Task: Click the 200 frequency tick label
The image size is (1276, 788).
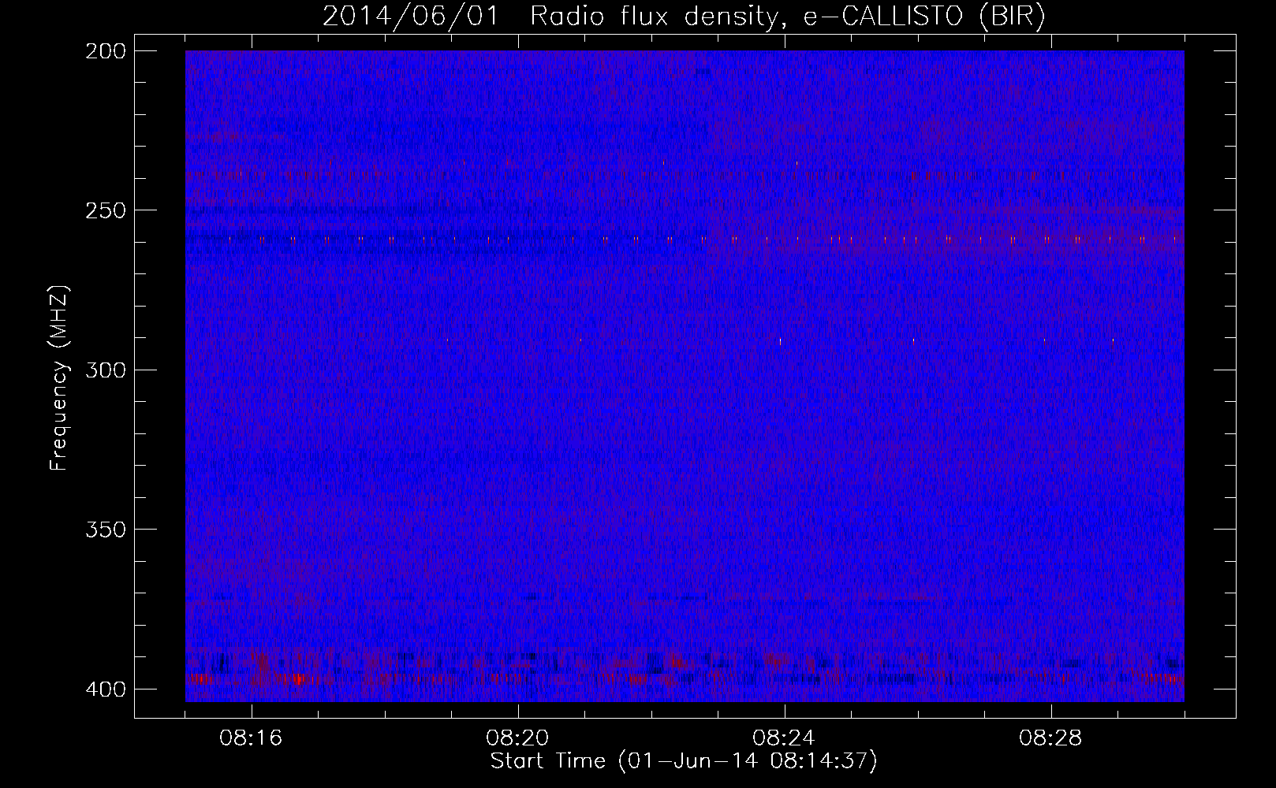Action: click(x=106, y=51)
